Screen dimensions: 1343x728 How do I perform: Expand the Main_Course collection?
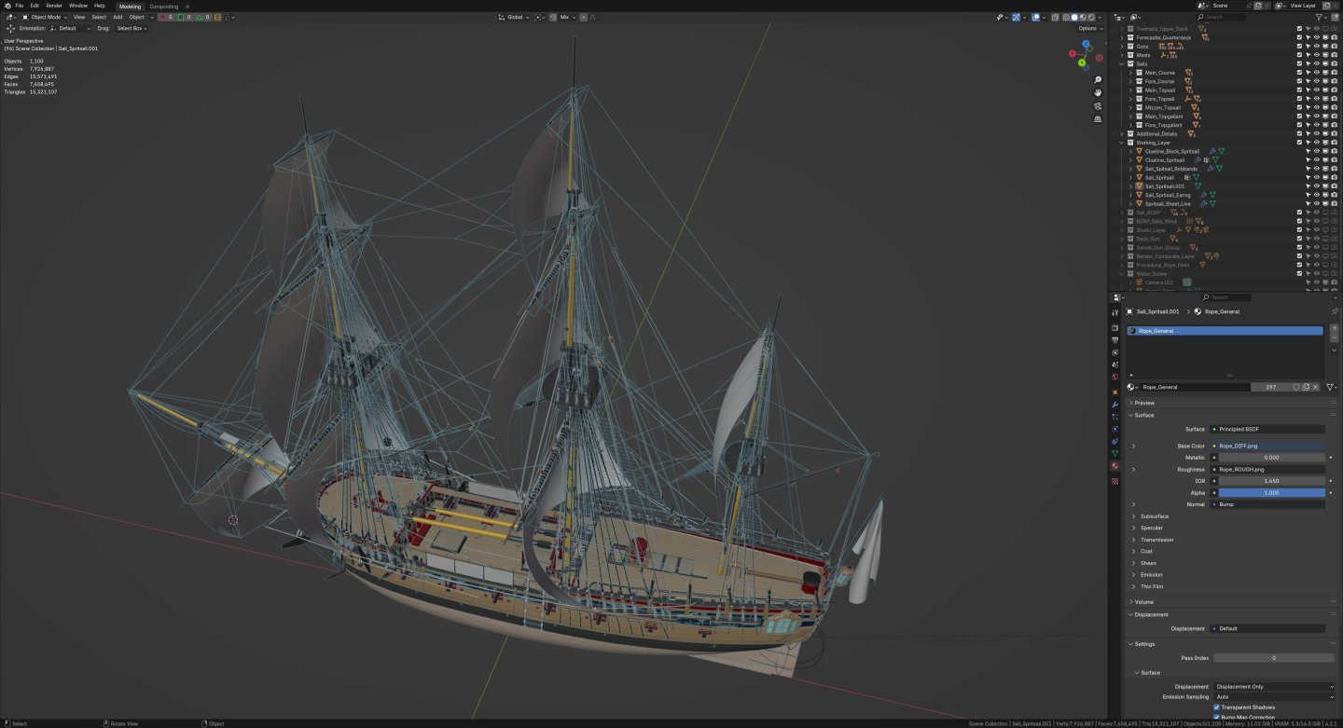coord(1130,73)
